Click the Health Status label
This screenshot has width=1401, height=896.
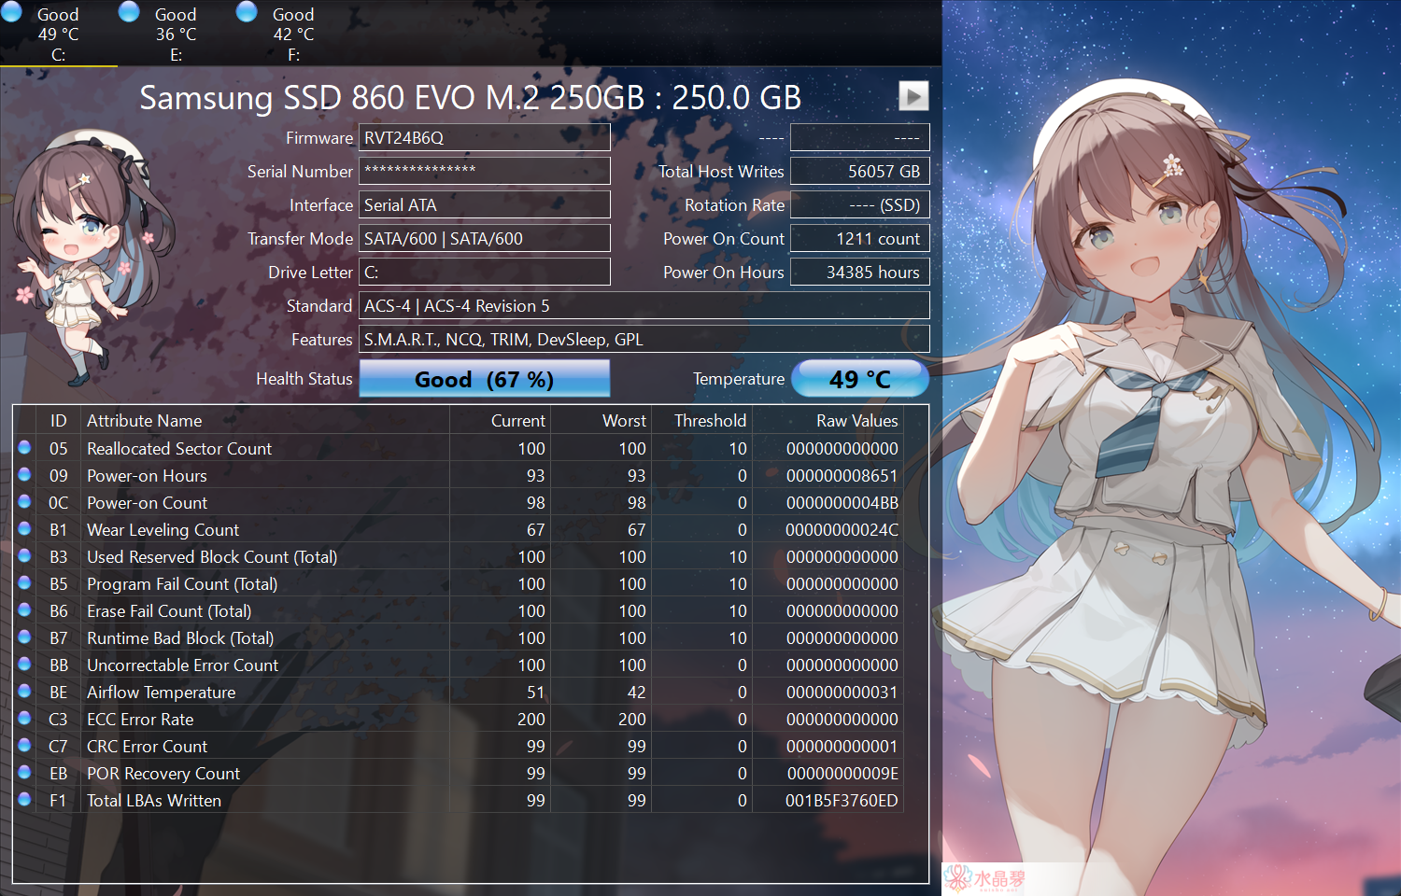point(304,379)
